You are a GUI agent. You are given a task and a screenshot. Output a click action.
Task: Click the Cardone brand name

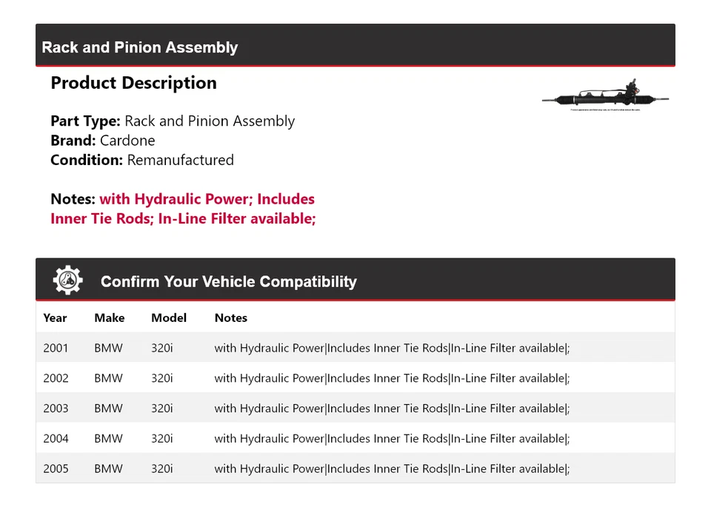(127, 141)
